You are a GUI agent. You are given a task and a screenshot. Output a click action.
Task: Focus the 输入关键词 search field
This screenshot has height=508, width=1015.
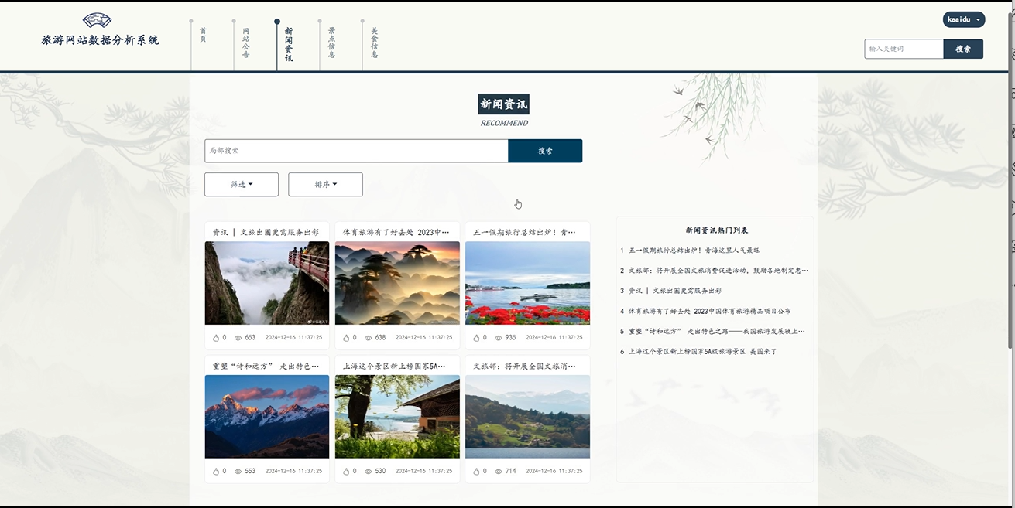click(x=904, y=49)
